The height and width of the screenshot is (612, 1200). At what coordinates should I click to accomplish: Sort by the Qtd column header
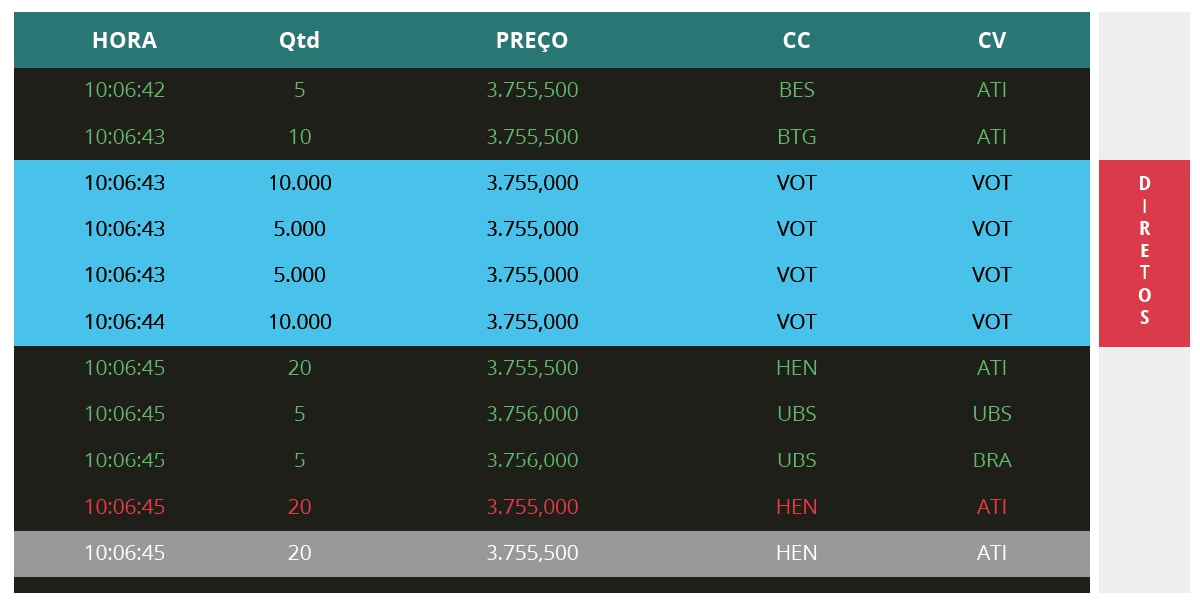[x=299, y=41]
